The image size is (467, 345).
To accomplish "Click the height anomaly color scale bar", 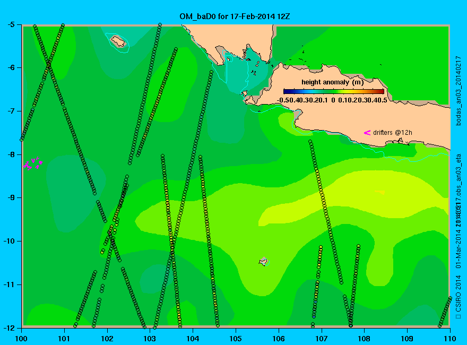I will tap(334, 92).
